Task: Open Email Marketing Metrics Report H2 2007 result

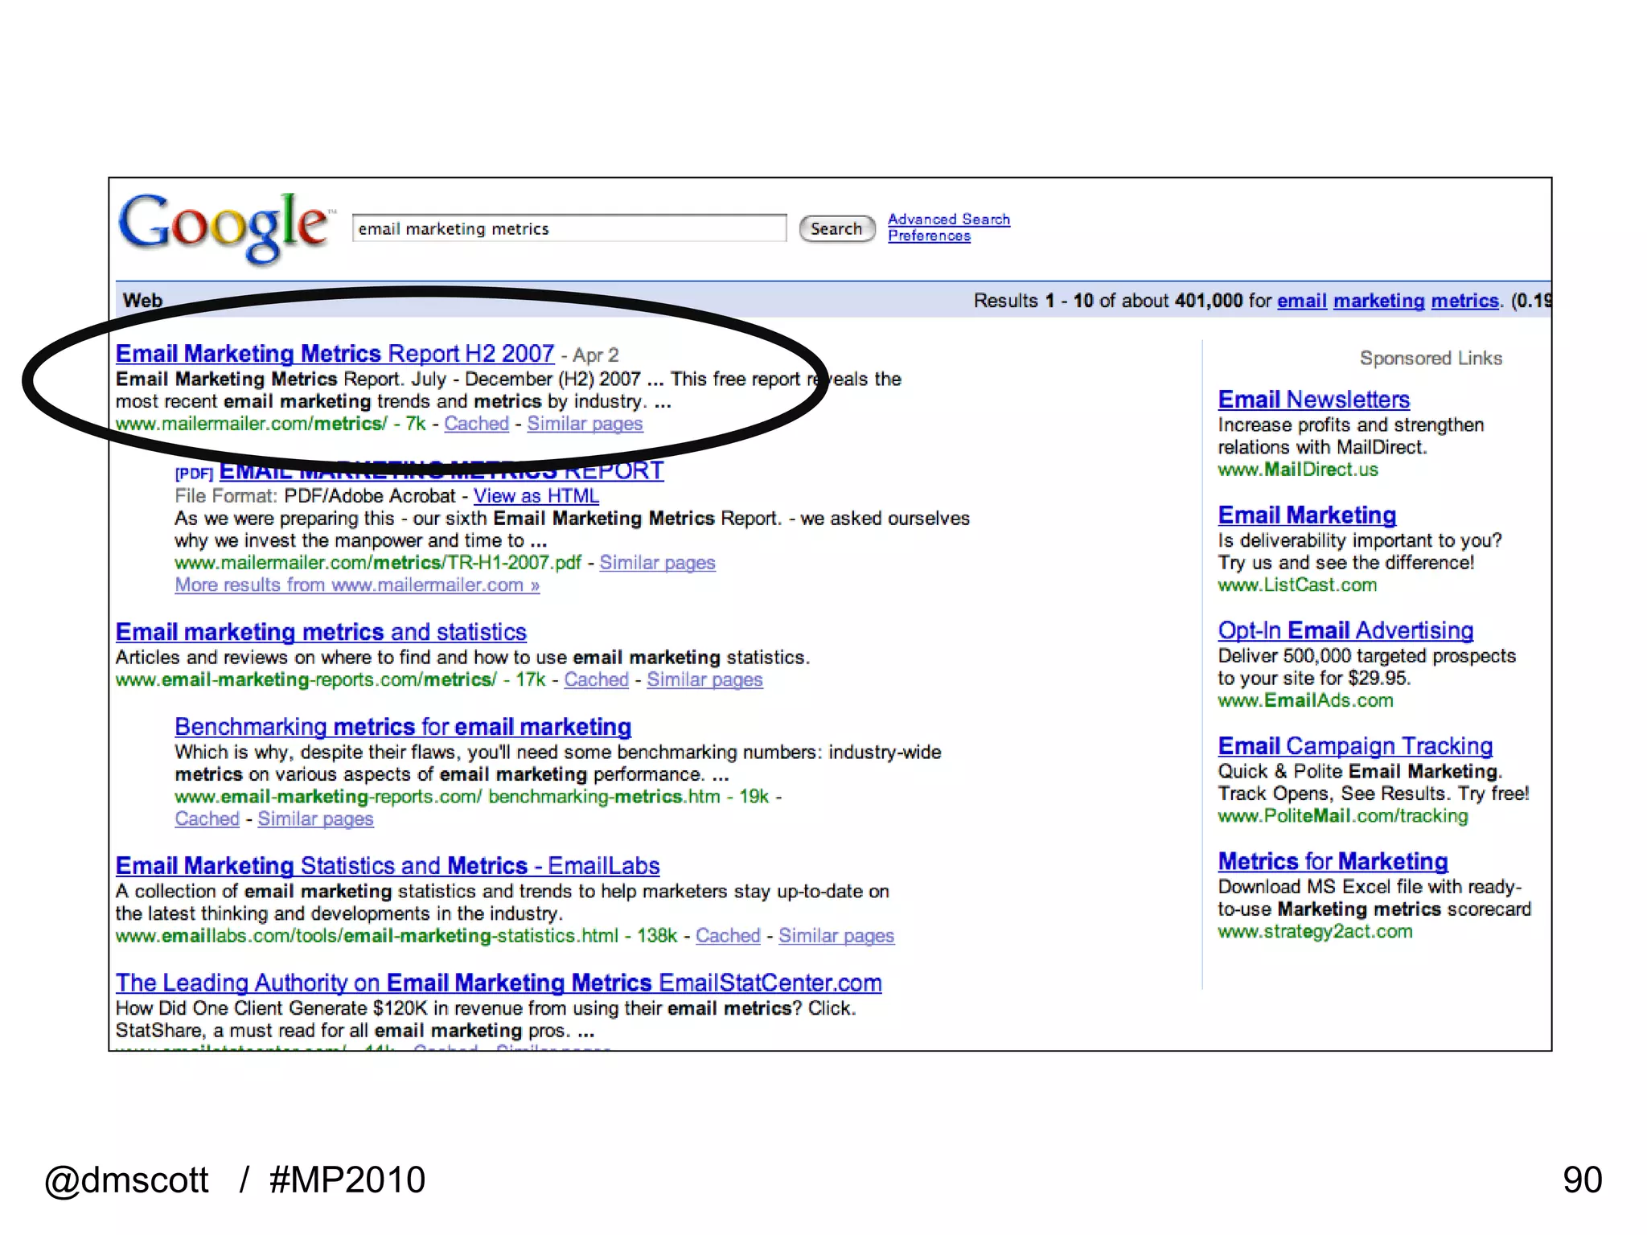Action: pyautogui.click(x=335, y=354)
